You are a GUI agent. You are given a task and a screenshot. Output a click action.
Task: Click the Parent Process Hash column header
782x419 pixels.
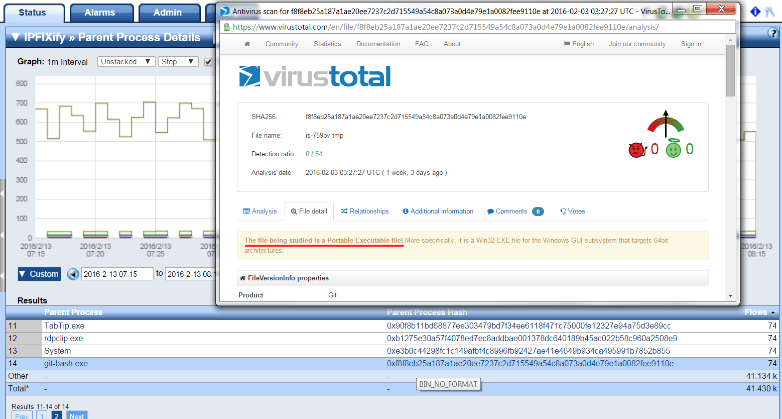[x=427, y=312]
